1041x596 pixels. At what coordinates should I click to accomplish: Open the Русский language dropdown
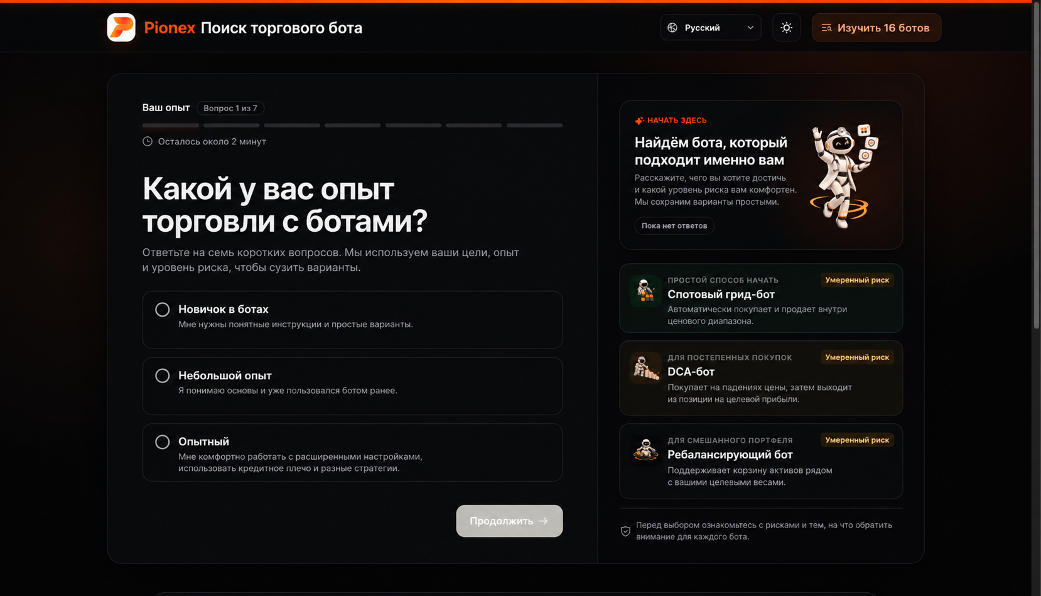click(x=711, y=28)
